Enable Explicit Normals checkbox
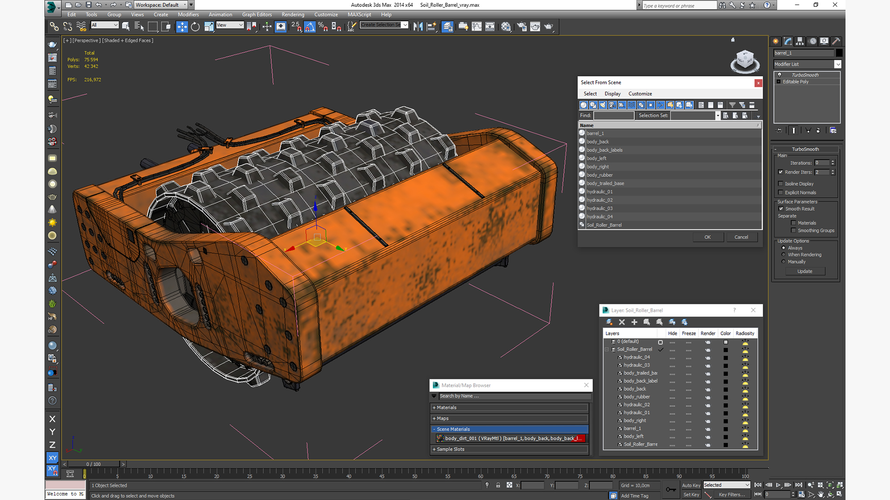890x500 pixels. tap(781, 193)
